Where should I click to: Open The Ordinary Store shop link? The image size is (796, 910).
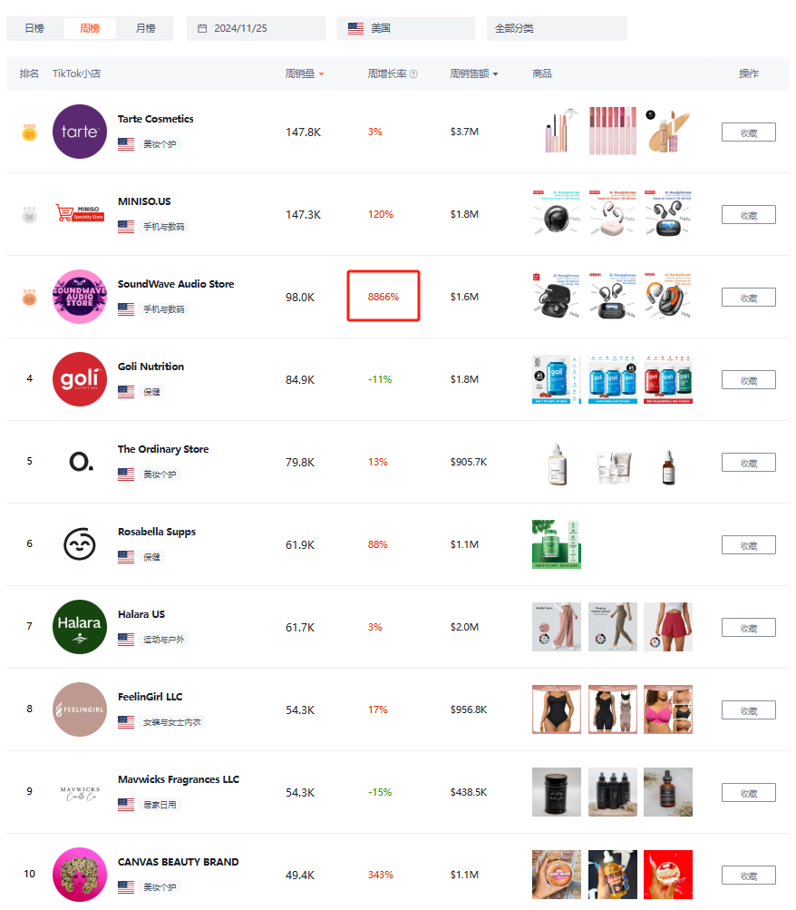[163, 449]
